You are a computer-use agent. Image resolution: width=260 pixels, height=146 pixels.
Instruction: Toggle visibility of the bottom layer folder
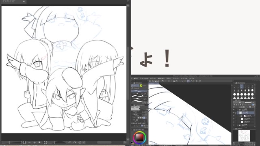[x=234, y=125]
